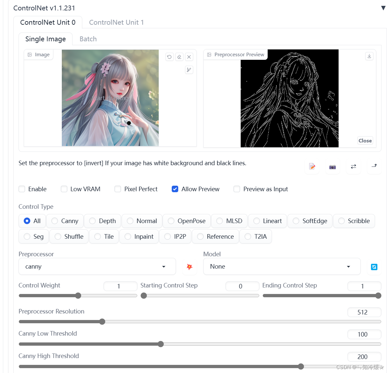The width and height of the screenshot is (389, 373).
Task: Toggle Preview as Input checkbox
Action: click(237, 189)
